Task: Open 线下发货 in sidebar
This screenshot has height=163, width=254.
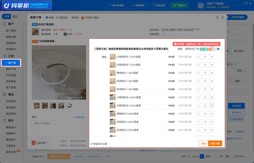Action: [11, 87]
